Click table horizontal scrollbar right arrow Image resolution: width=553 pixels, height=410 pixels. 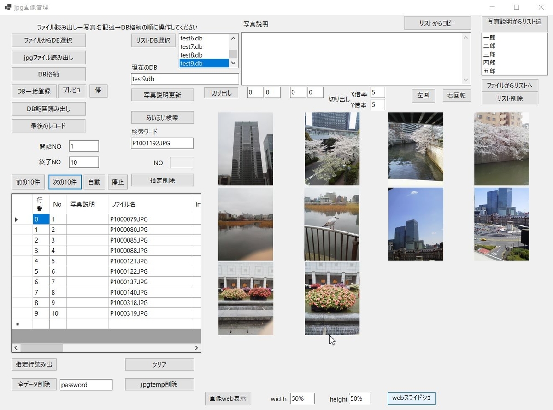tap(196, 348)
